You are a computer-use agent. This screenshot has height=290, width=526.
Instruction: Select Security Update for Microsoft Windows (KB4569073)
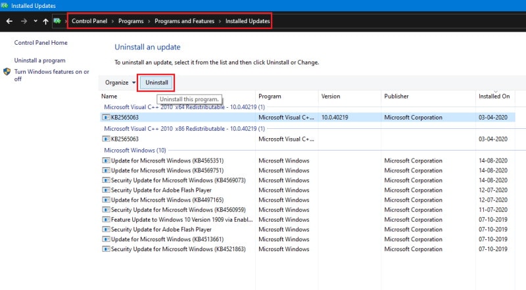(178, 180)
